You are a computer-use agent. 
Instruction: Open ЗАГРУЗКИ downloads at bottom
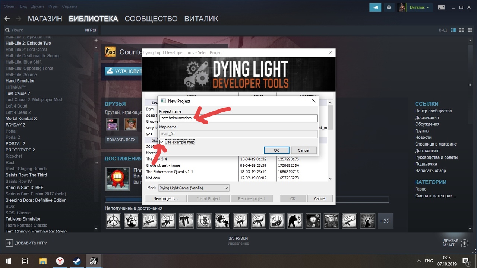point(238,238)
